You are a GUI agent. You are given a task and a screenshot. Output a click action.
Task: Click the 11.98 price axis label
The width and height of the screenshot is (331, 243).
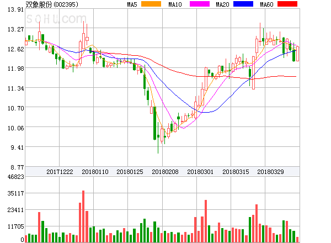(15, 68)
